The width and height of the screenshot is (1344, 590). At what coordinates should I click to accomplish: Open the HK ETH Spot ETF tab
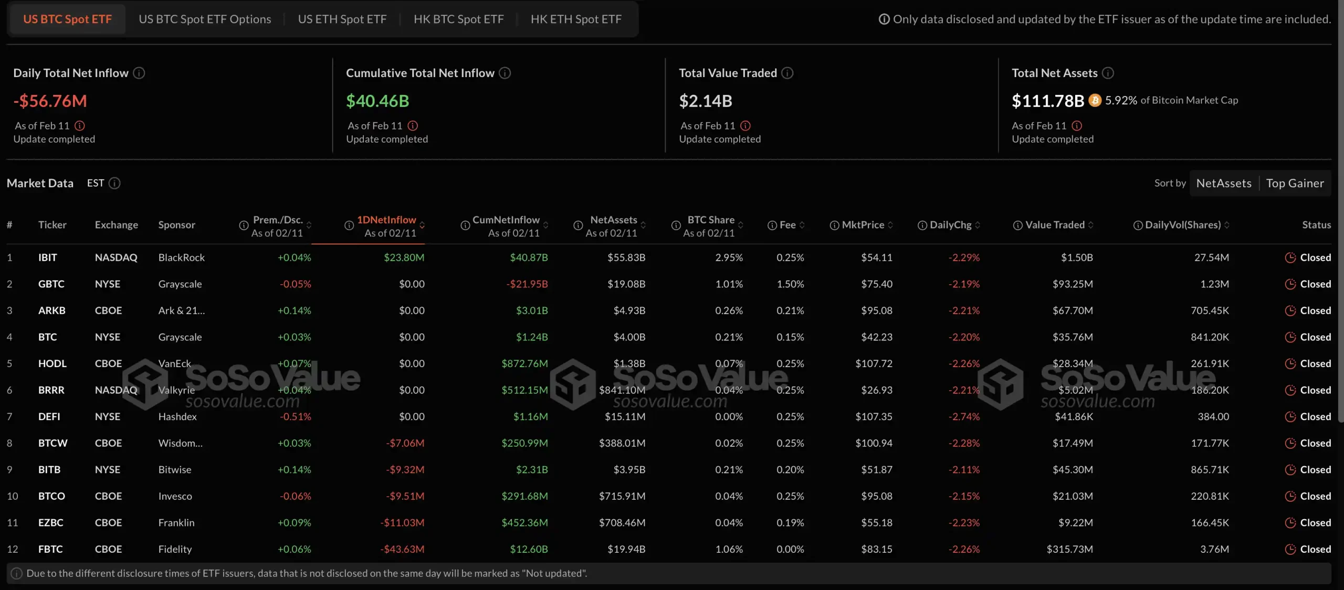576,19
